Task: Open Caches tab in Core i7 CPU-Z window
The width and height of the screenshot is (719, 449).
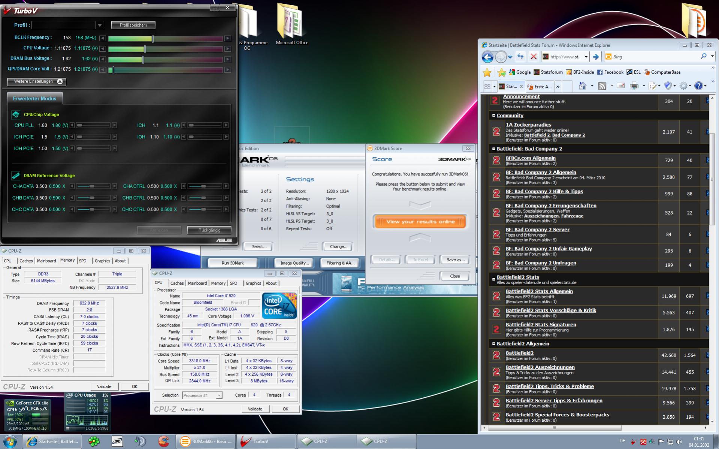Action: (x=177, y=283)
